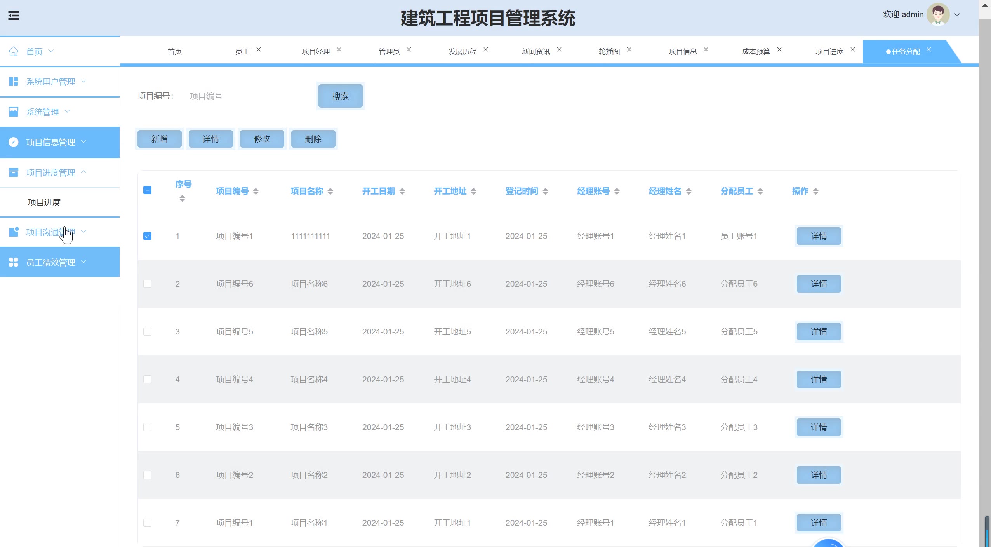Click the 删除 delete button
The image size is (991, 547).
313,139
